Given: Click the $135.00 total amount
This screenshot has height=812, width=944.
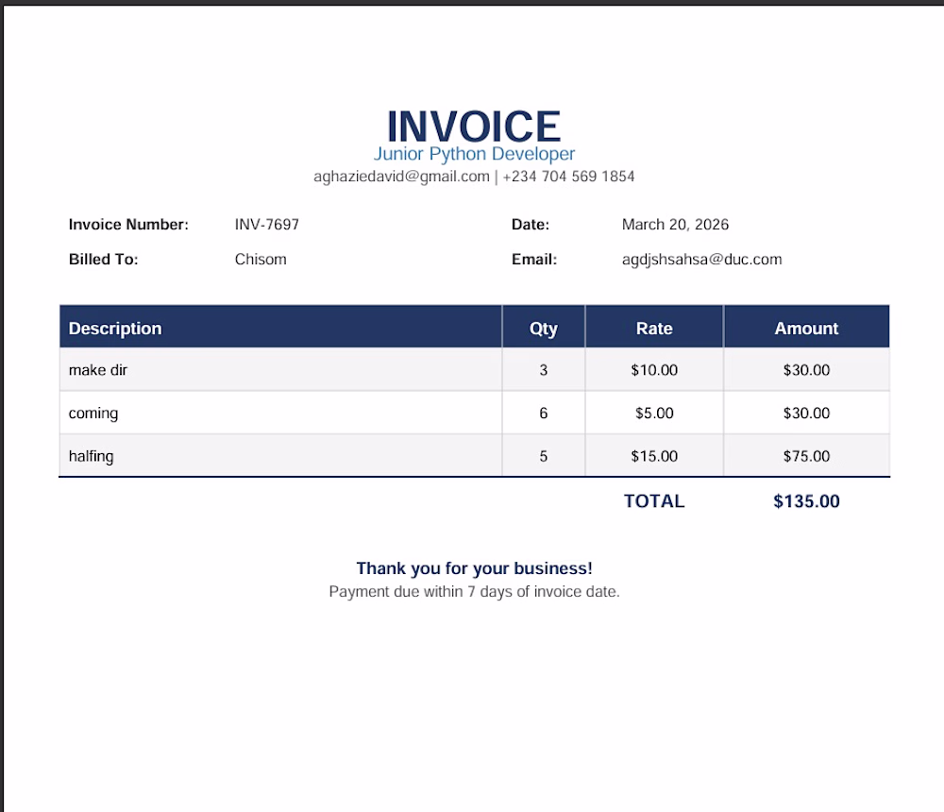Looking at the screenshot, I should pos(806,501).
